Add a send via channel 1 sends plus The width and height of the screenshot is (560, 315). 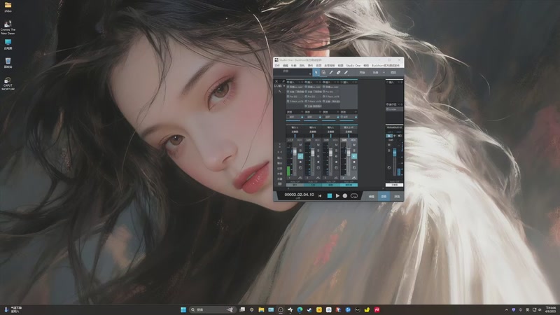(302, 112)
